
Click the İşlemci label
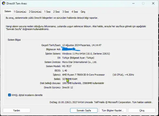57,75
